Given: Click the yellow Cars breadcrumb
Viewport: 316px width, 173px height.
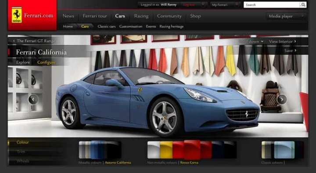Looking at the screenshot, I should pyautogui.click(x=85, y=26).
